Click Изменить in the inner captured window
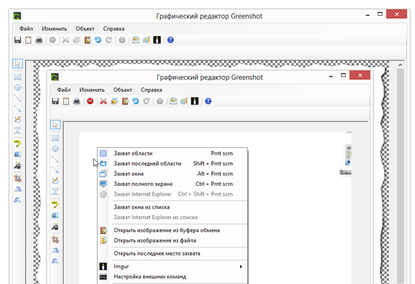Viewport: 415px width, 284px height. [92, 90]
